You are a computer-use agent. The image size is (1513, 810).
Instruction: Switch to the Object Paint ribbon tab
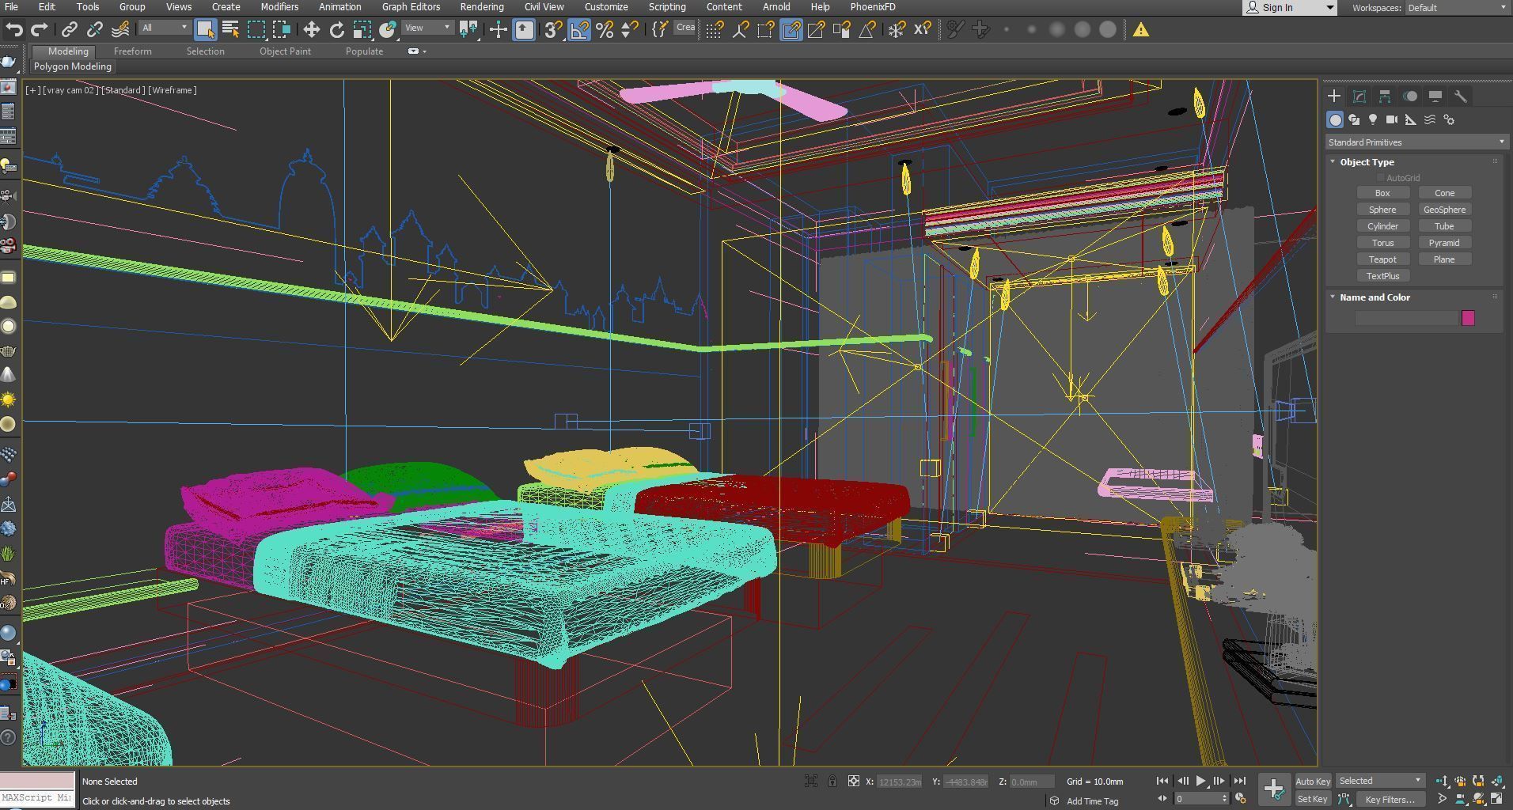click(x=285, y=51)
